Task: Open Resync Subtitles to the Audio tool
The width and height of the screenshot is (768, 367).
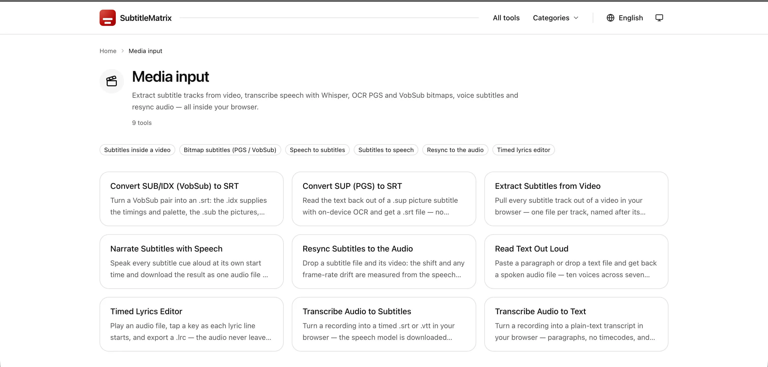Action: [384, 262]
